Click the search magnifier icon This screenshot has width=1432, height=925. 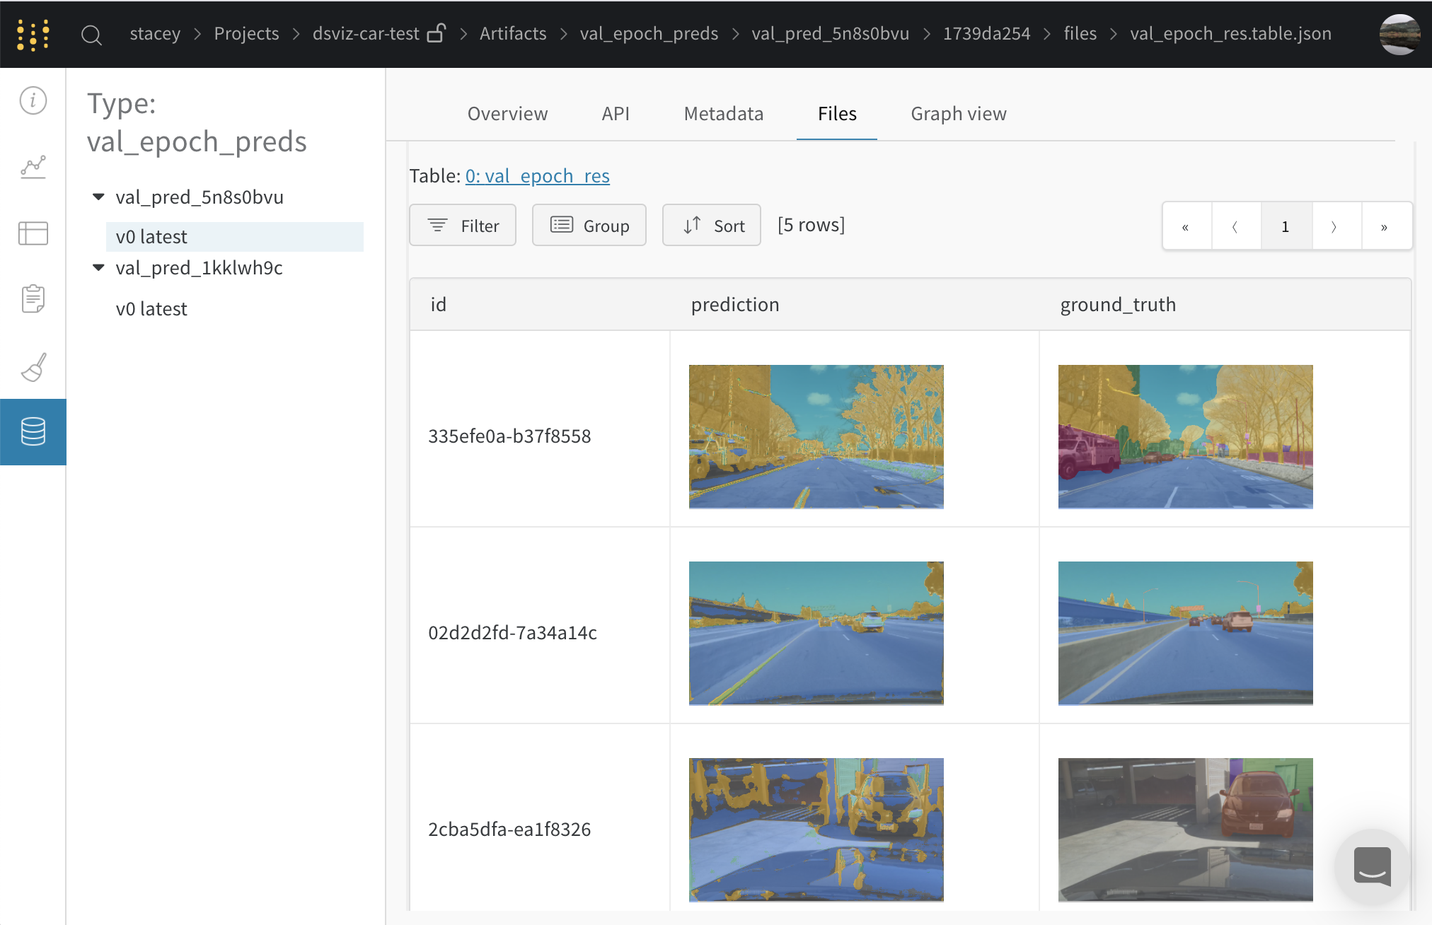[x=91, y=34]
